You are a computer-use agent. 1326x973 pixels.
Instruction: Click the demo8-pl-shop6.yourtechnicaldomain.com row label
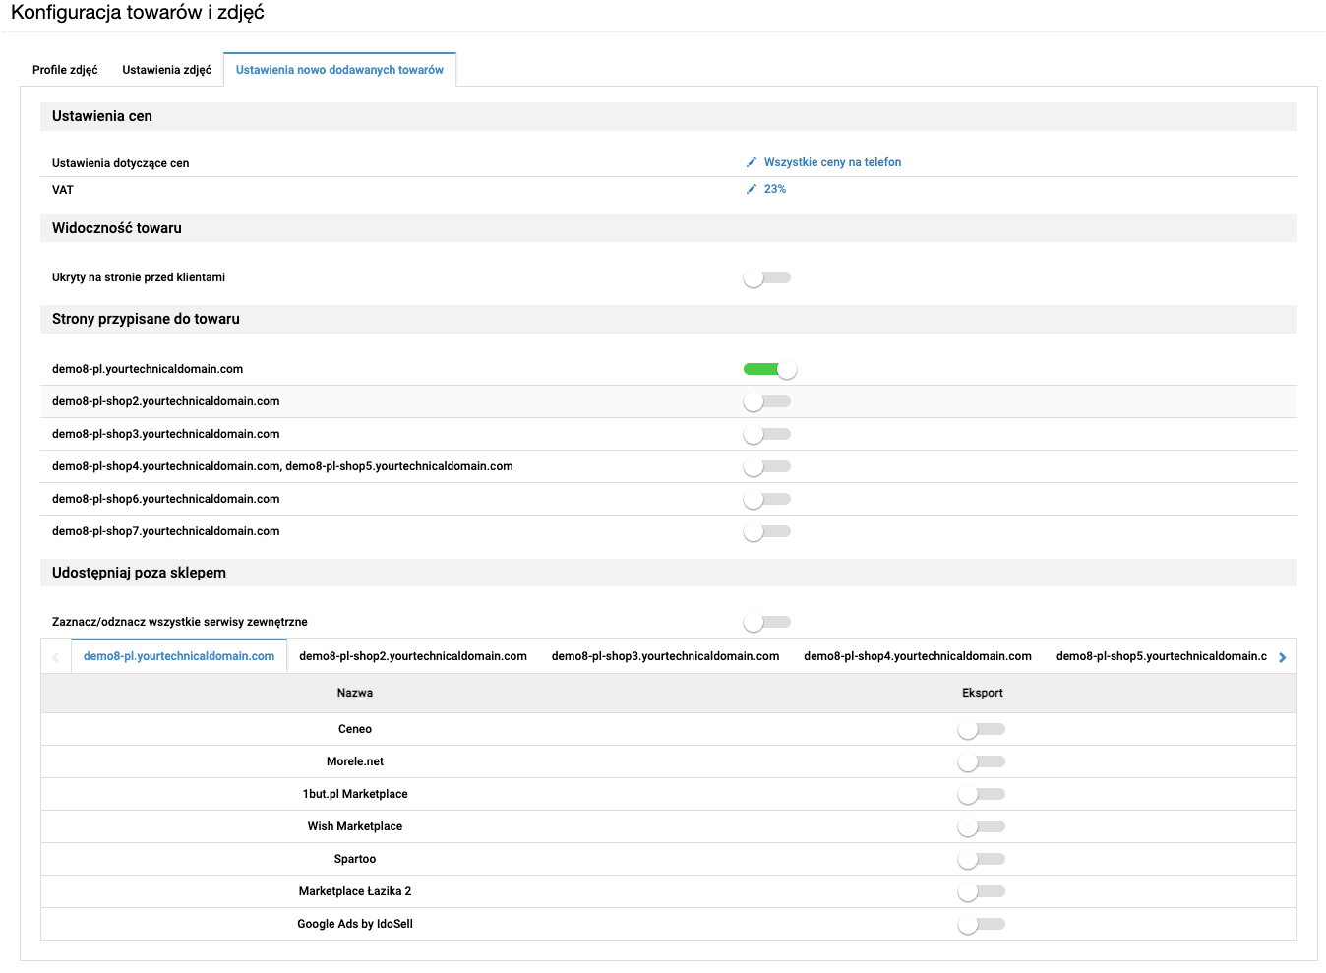pos(166,499)
